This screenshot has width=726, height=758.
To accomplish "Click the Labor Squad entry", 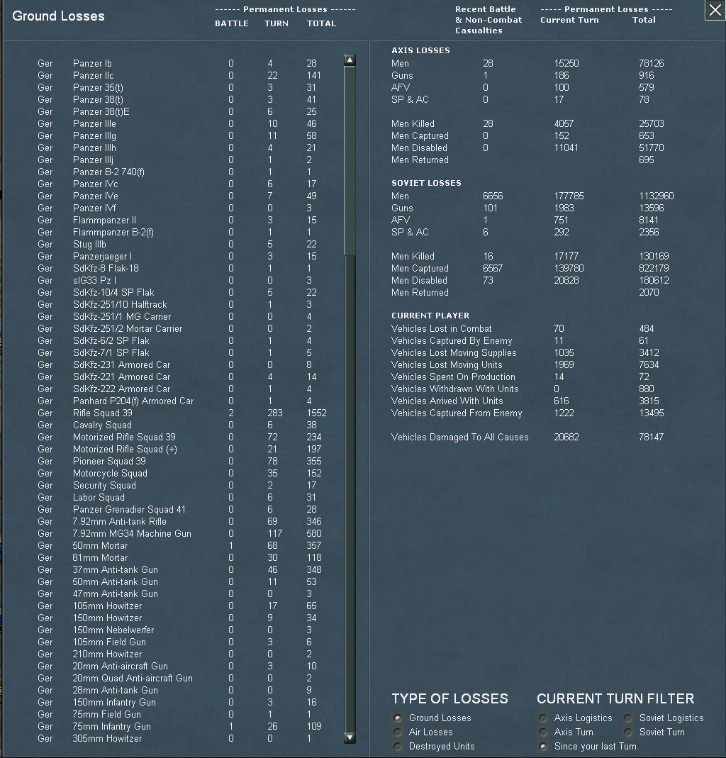I will (99, 498).
